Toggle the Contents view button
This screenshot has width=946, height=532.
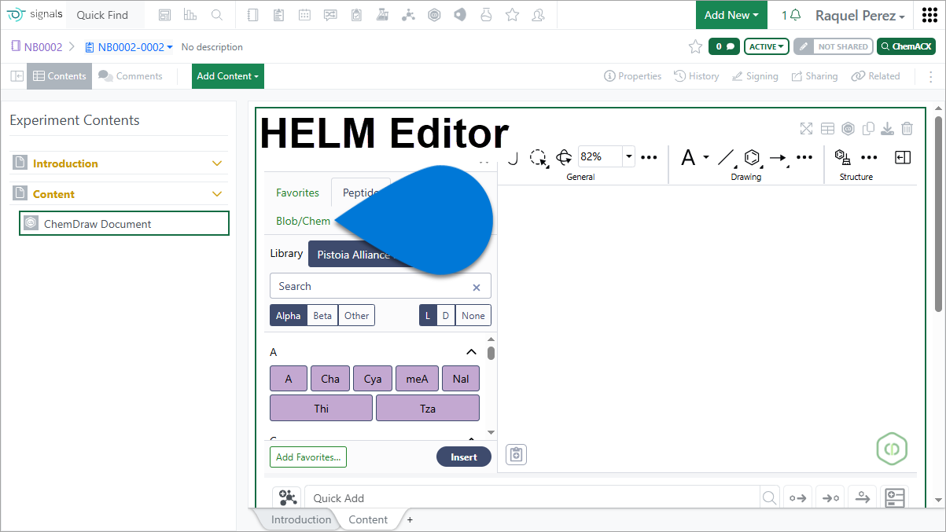click(60, 76)
